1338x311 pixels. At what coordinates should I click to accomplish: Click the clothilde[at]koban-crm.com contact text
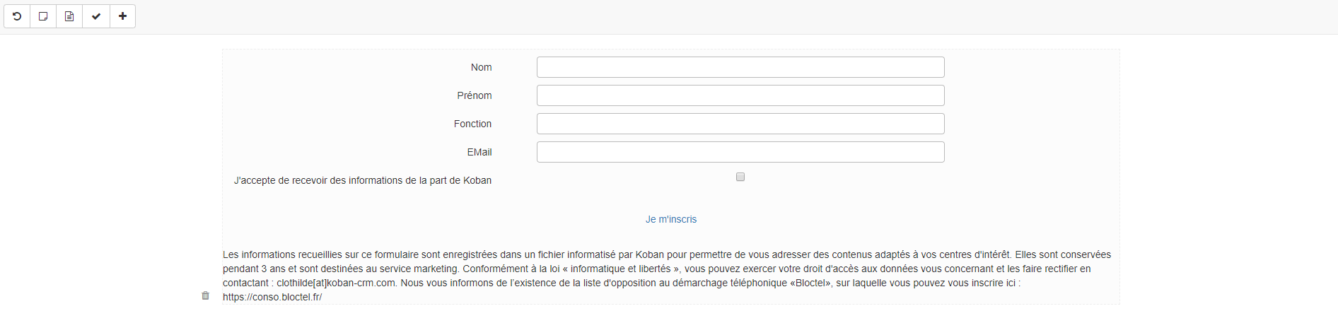coord(336,283)
